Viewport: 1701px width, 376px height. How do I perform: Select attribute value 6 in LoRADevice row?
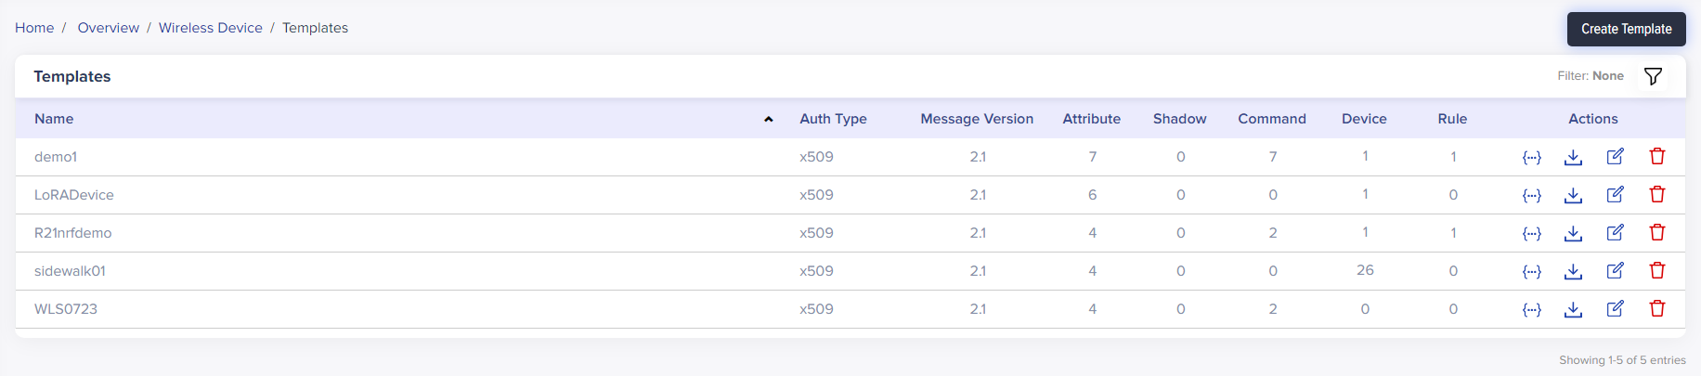pyautogui.click(x=1093, y=195)
